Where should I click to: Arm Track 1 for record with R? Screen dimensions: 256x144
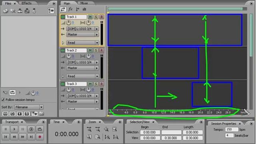coord(102,17)
